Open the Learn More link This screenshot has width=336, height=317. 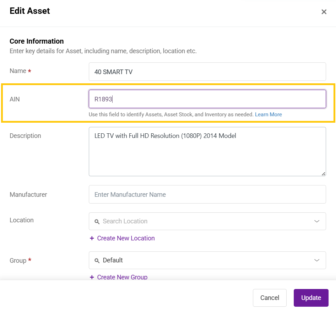(x=268, y=115)
